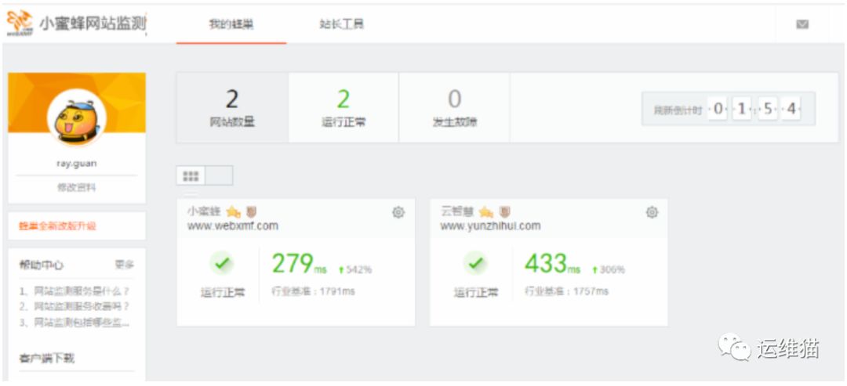Image resolution: width=847 pixels, height=386 pixels.
Task: Open the orange 蜂巢全新改版升级 link
Action: click(x=57, y=225)
